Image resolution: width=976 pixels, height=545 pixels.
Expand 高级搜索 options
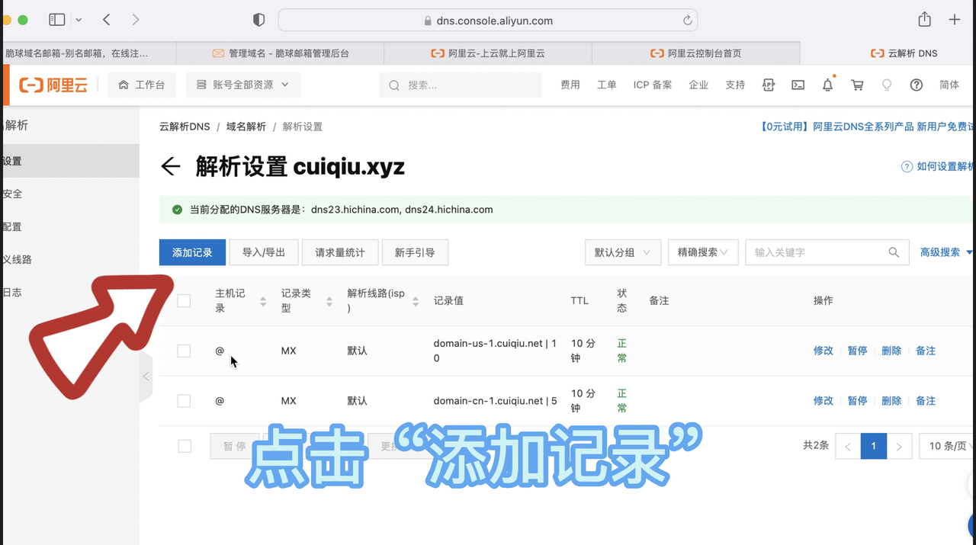(946, 252)
